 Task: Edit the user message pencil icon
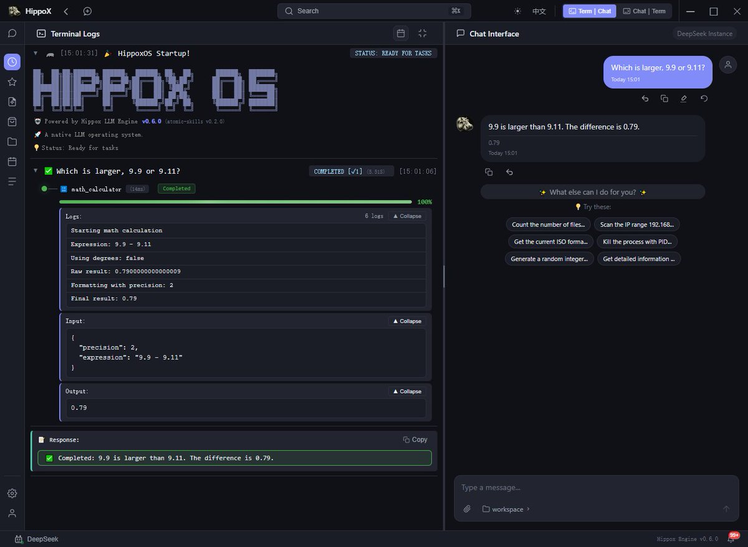684,98
